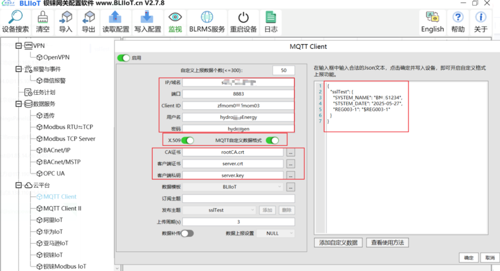500x271 pixels.
Task: Click the browse button beside 数据模板
Action: [x=291, y=187]
